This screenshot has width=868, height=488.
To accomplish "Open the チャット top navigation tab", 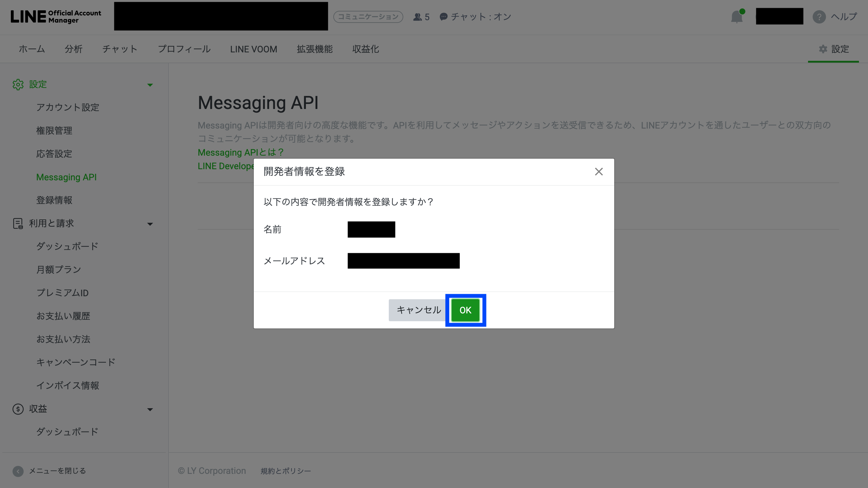I will [x=120, y=49].
